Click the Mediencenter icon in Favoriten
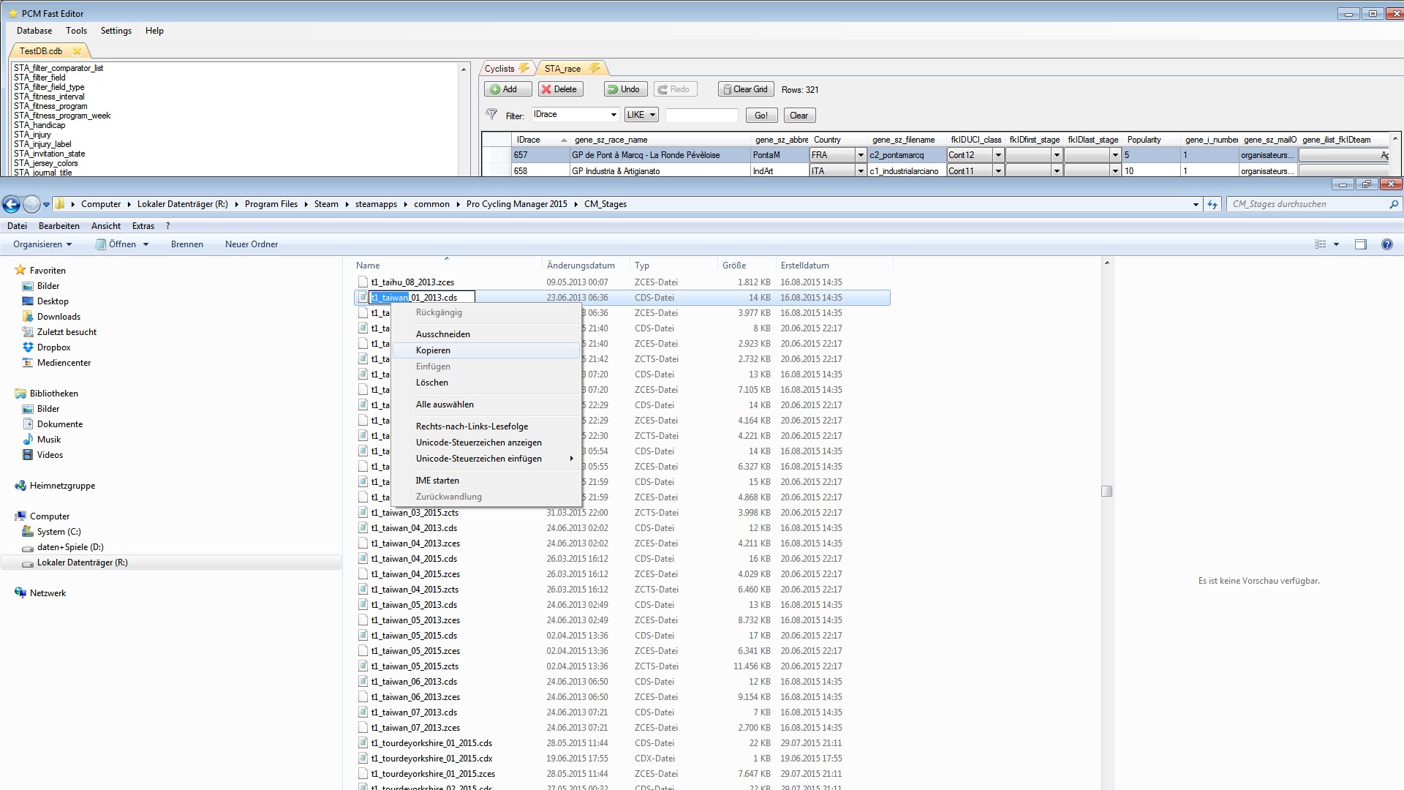1404x790 pixels. click(x=28, y=363)
